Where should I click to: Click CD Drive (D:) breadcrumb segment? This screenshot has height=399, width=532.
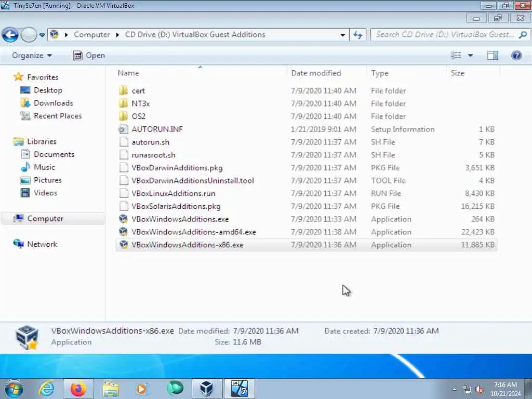[x=195, y=35]
